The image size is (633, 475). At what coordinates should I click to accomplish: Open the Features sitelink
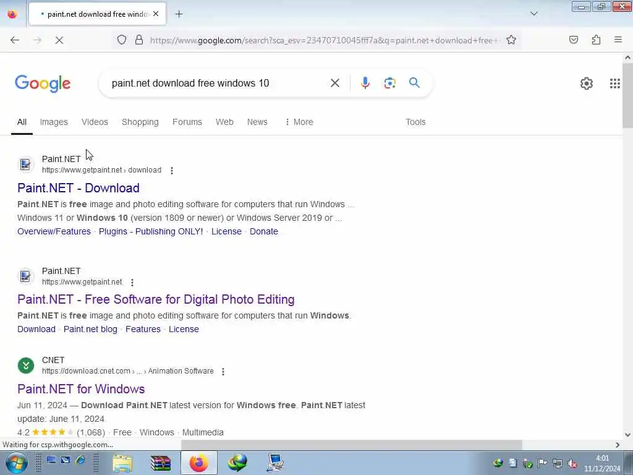(x=143, y=329)
